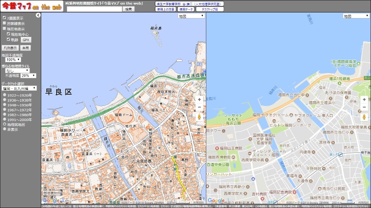Click the 検索 search button
The height and width of the screenshot is (208, 371).
coord(129,9)
